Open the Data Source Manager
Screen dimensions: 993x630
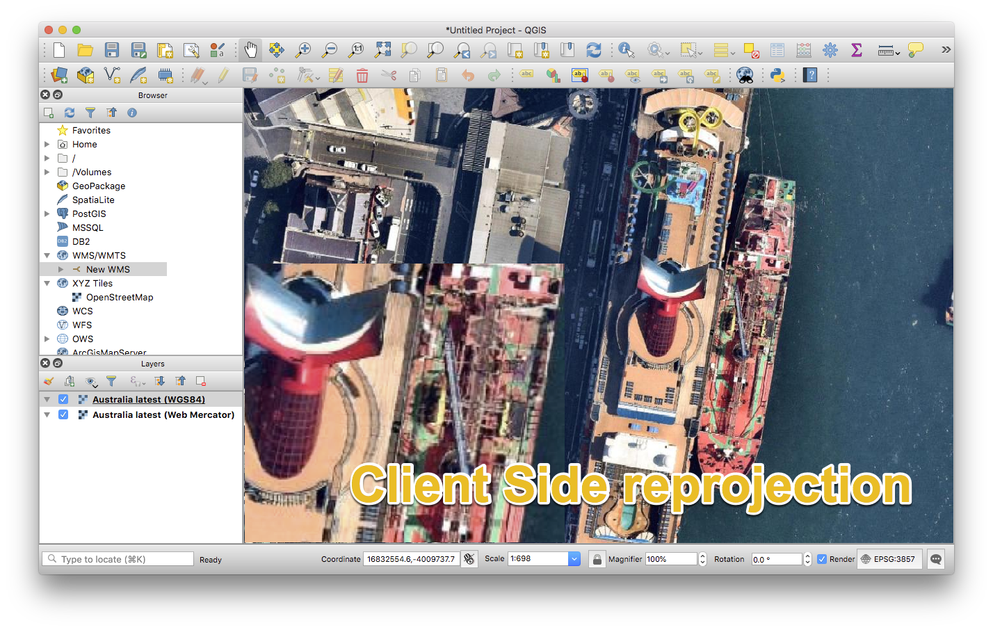pyautogui.click(x=59, y=75)
